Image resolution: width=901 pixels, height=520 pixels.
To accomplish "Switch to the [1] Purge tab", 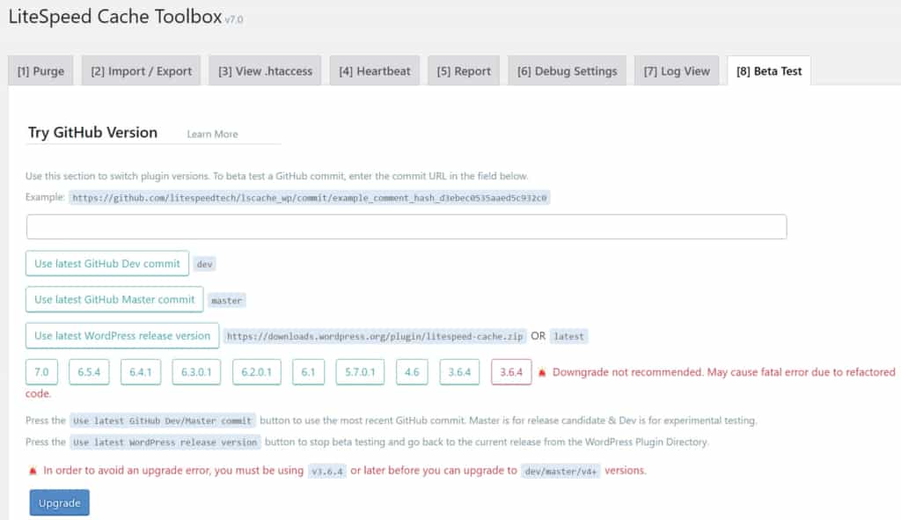I will 40,70.
